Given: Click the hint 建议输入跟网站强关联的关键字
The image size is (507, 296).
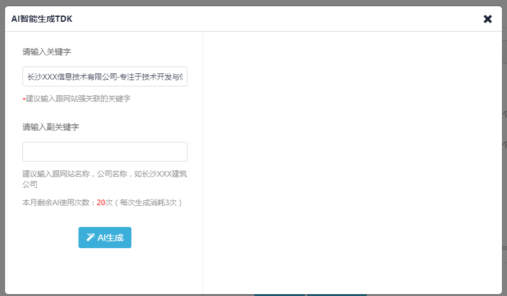Looking at the screenshot, I should point(78,98).
